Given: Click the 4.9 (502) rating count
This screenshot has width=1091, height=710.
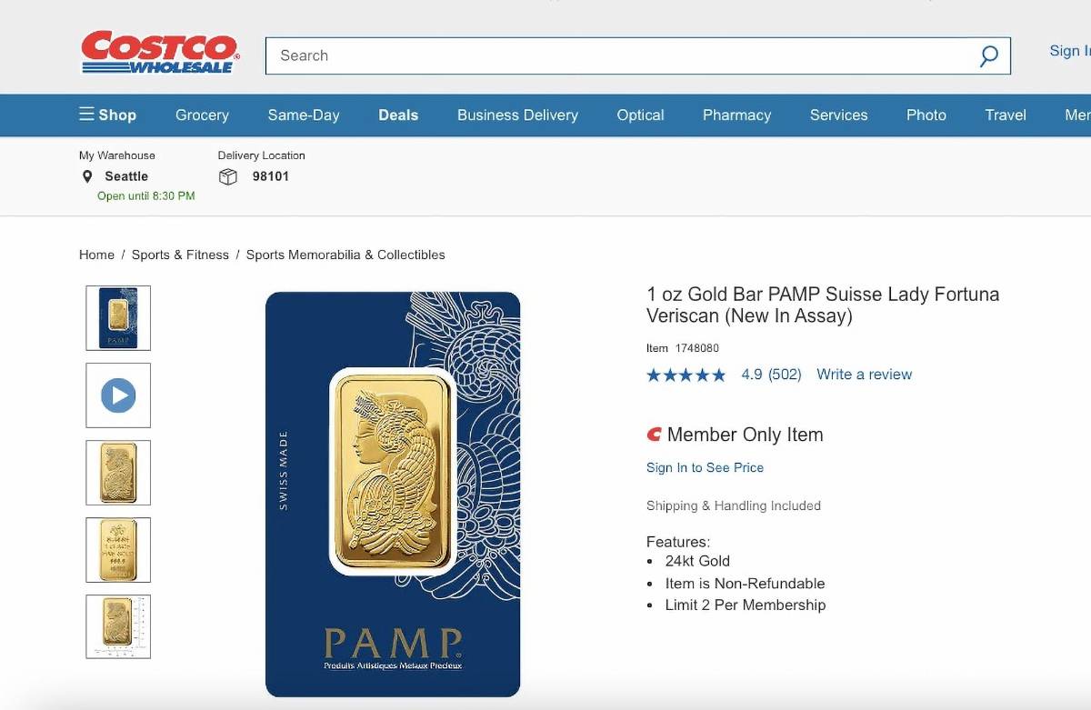Looking at the screenshot, I should (770, 374).
